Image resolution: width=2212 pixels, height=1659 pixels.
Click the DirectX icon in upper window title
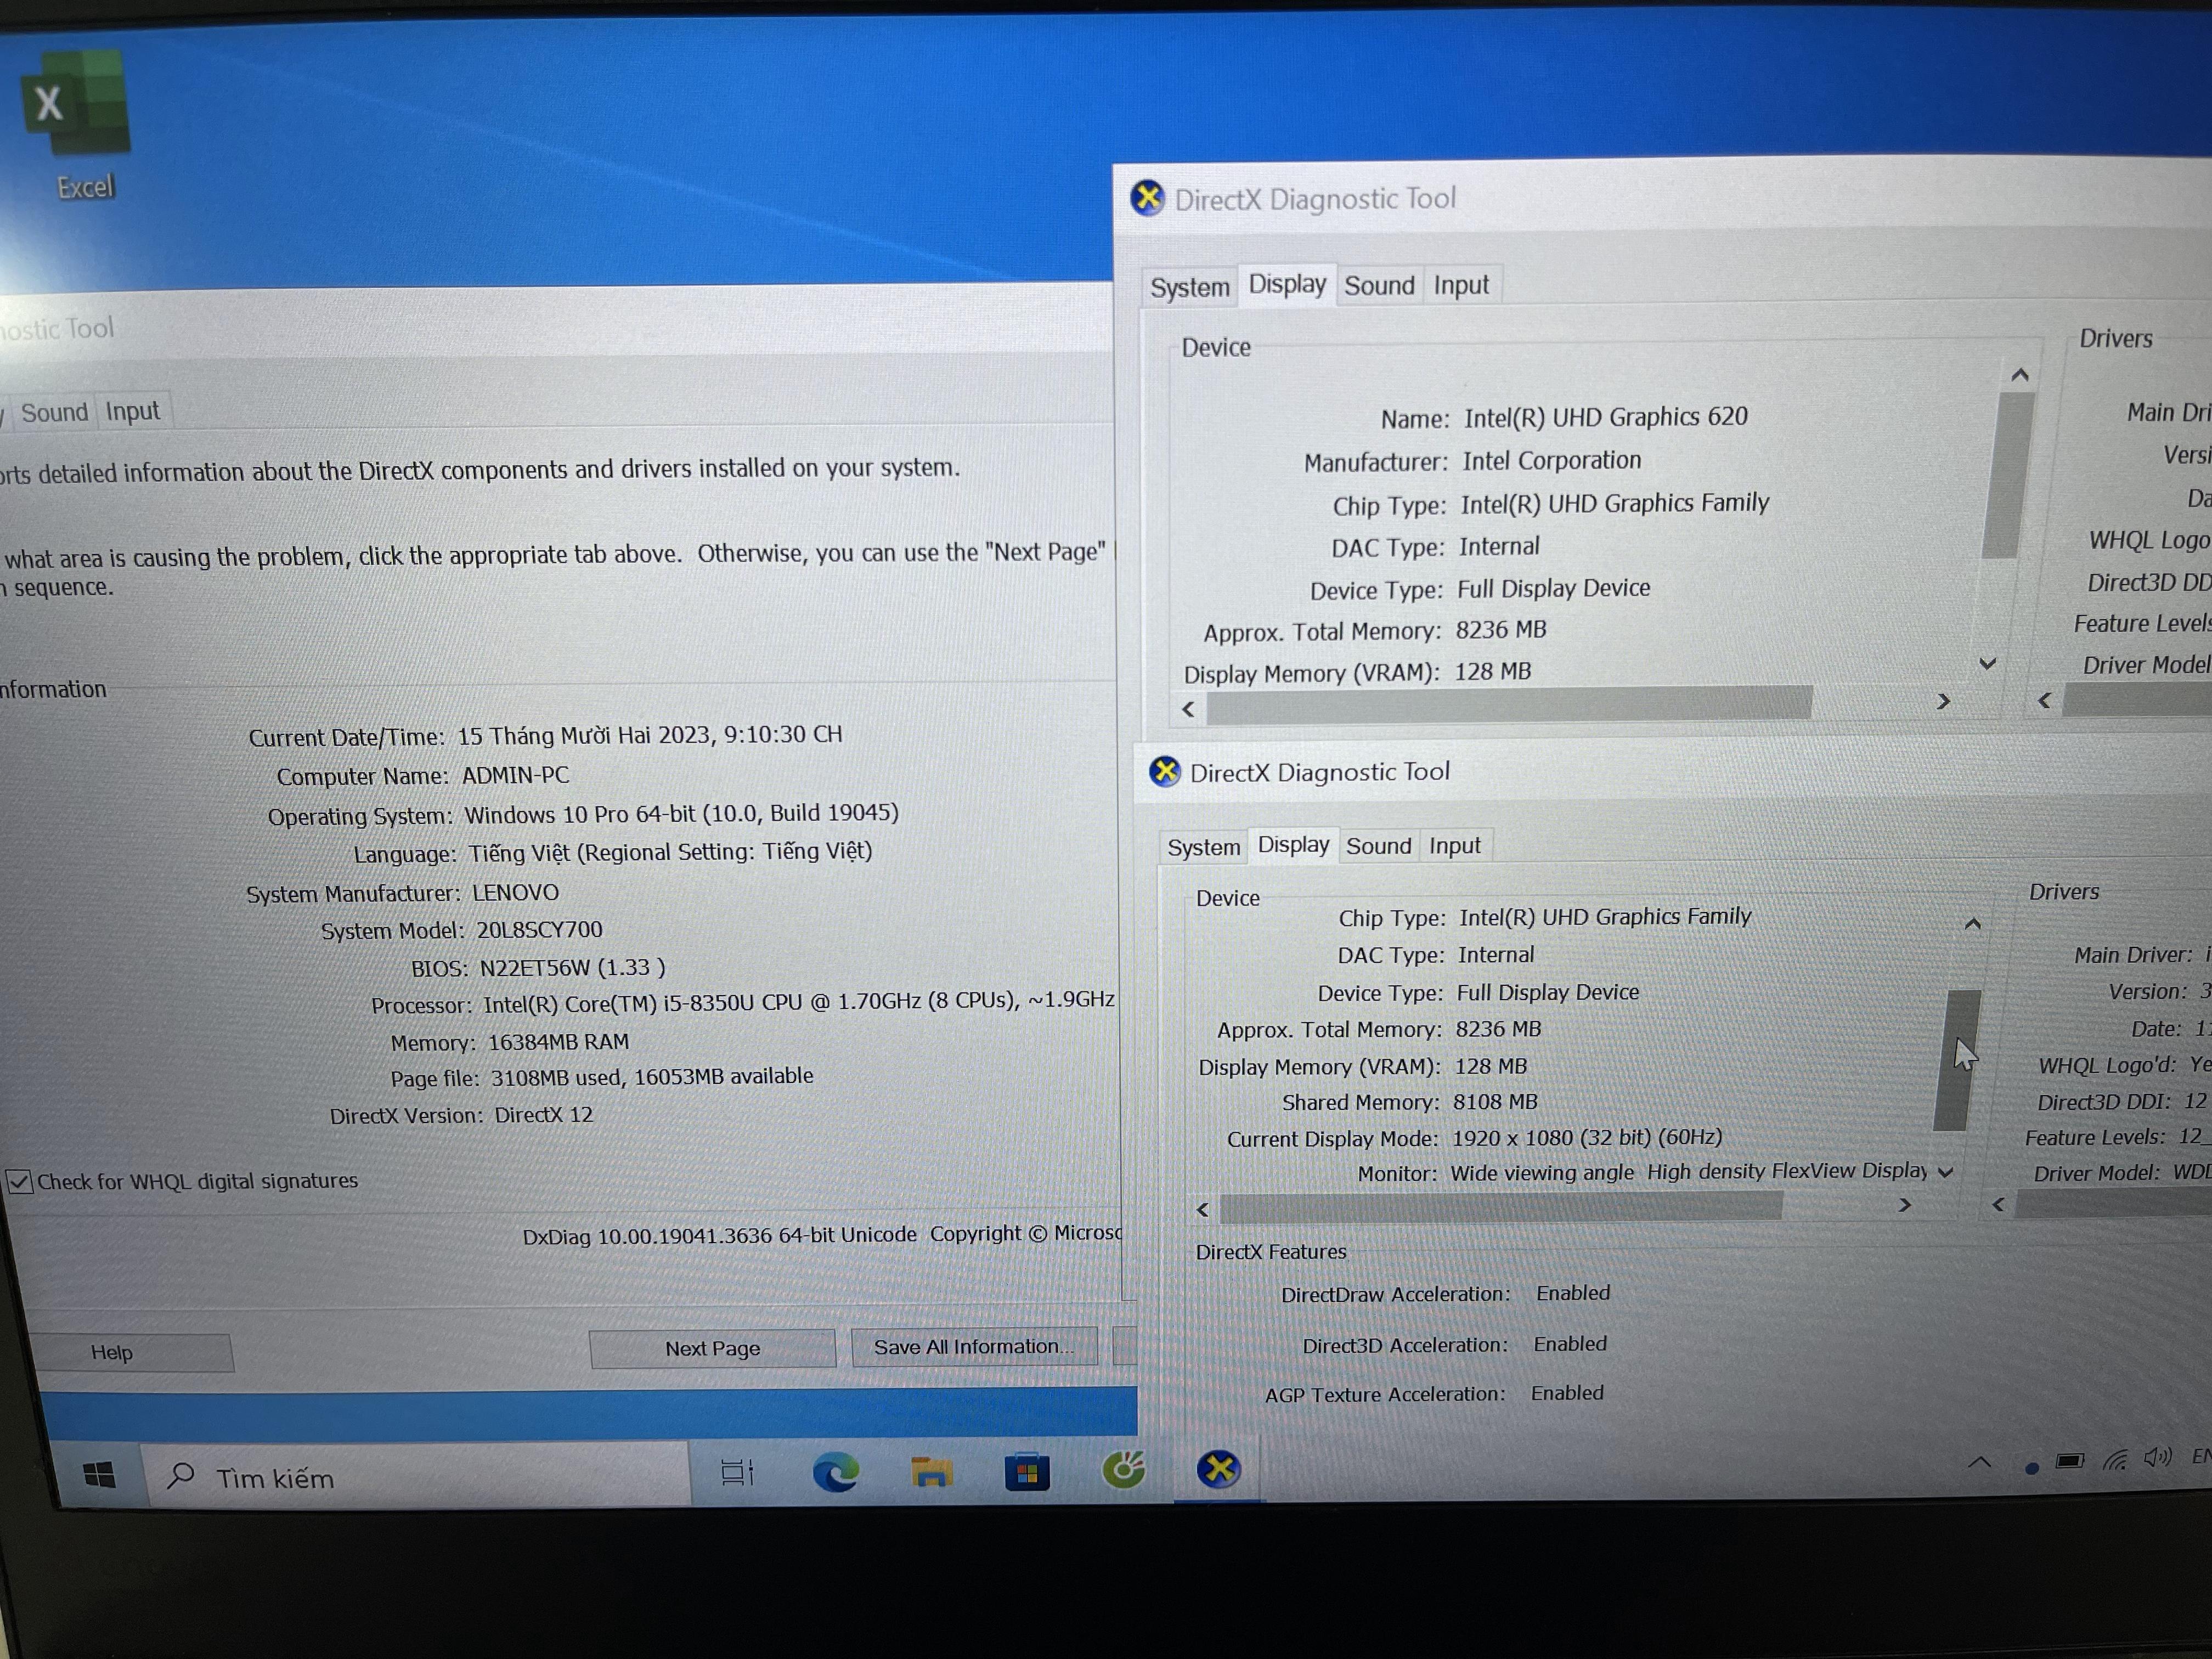[x=1147, y=198]
